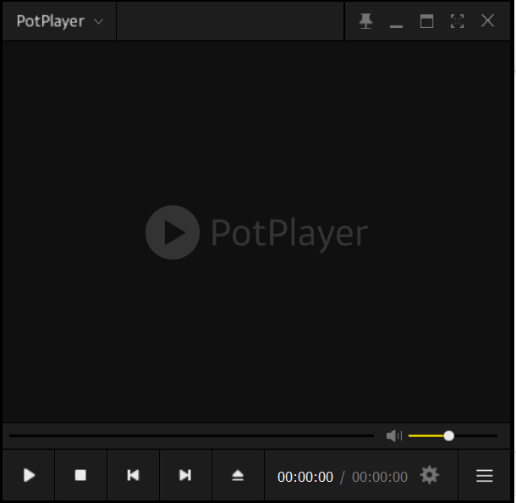
Task: Click the elapsed time 00:00:00 display
Action: [305, 477]
